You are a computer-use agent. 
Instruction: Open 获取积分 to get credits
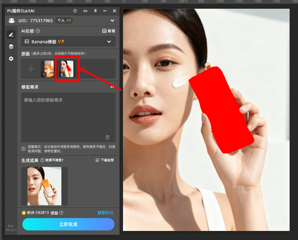105,213
